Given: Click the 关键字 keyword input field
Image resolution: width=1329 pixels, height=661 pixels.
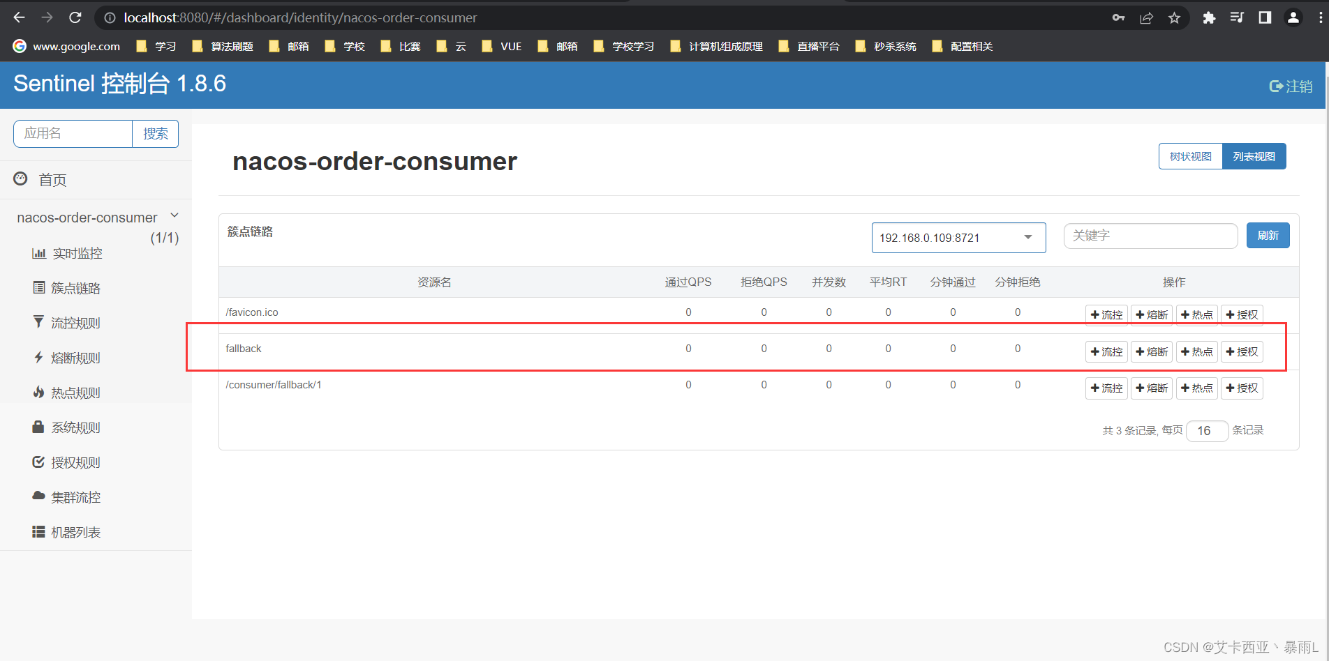Looking at the screenshot, I should [1150, 236].
